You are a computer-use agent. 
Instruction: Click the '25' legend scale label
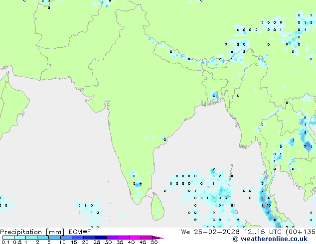click(x=97, y=242)
